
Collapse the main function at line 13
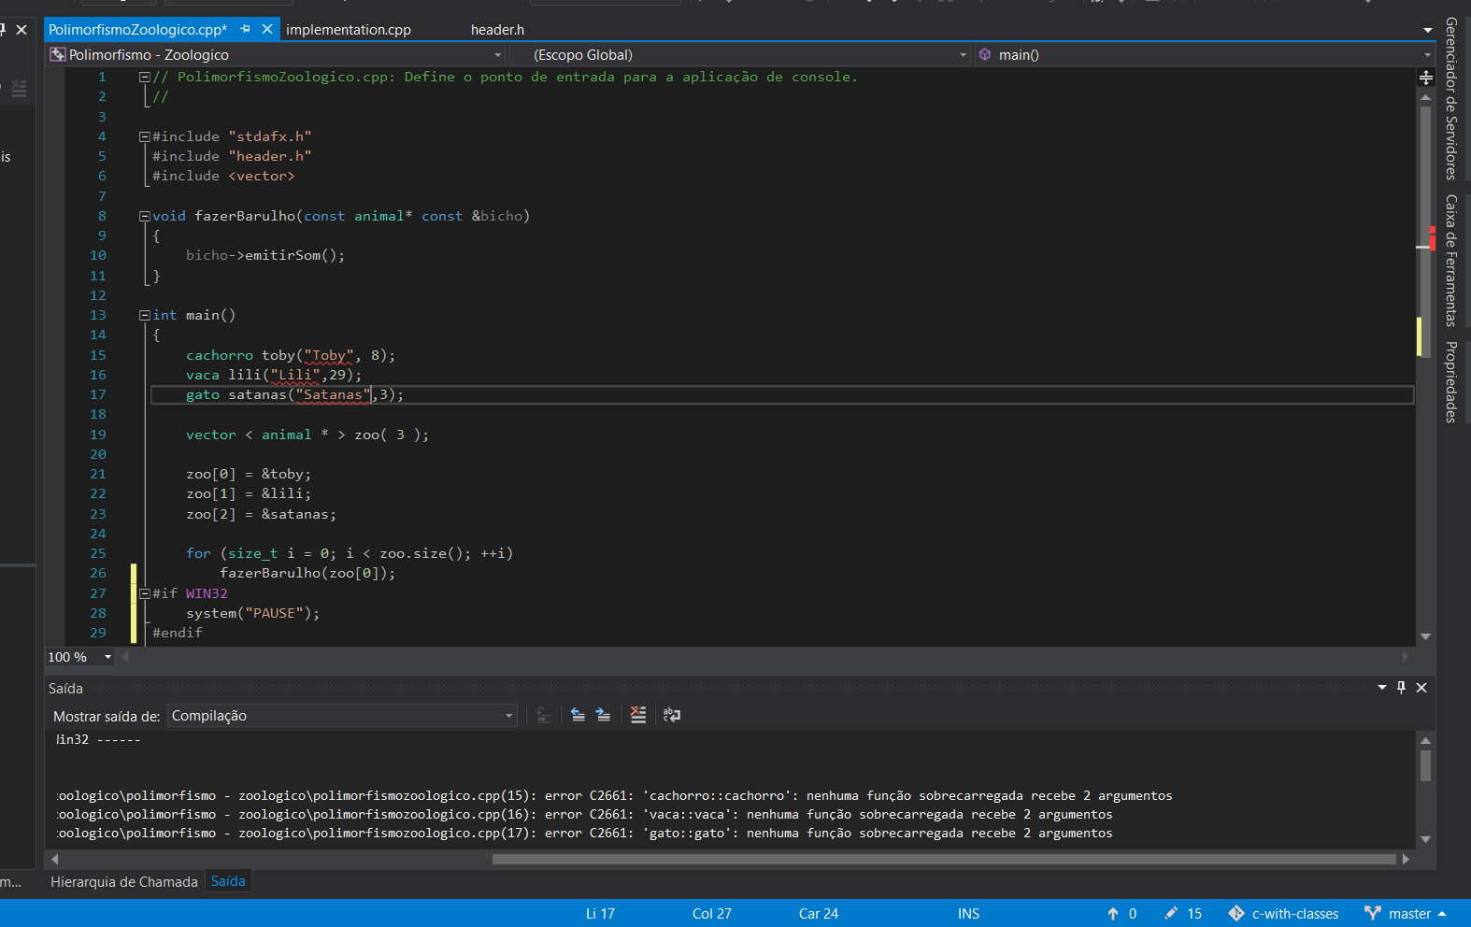[145, 315]
